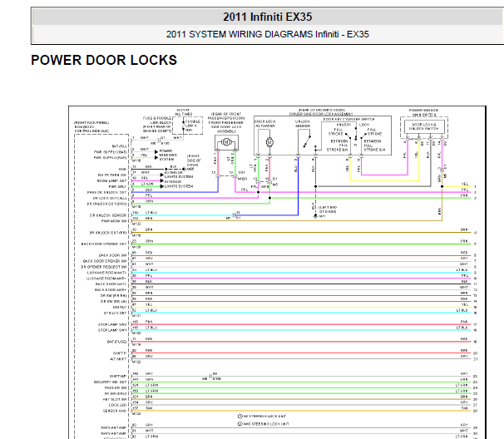Select the 'POWER WINDOW MAIN SWITCH' label
Viewport: 504px width, 439px height.
pyautogui.click(x=424, y=112)
